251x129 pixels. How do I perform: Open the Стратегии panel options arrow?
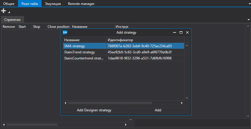click(x=249, y=20)
